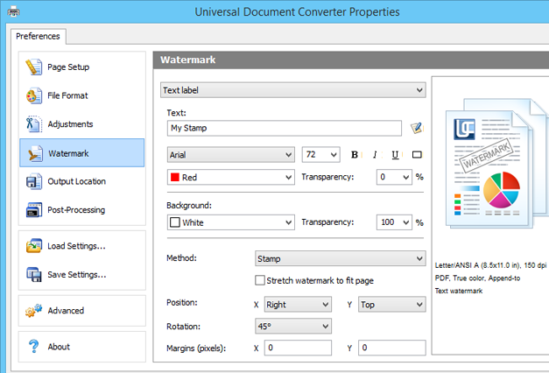This screenshot has width=549, height=373.
Task: Open the Position Y Top dropdown
Action: point(391,305)
